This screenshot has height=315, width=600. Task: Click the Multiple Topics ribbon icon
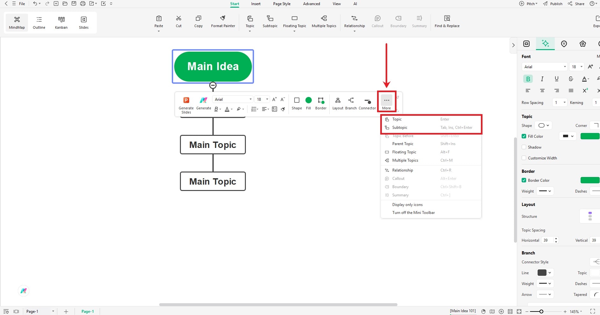point(324,18)
